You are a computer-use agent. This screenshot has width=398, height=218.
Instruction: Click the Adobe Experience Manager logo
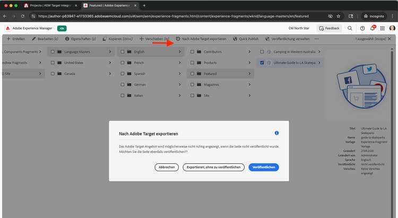pyautogui.click(x=8, y=28)
